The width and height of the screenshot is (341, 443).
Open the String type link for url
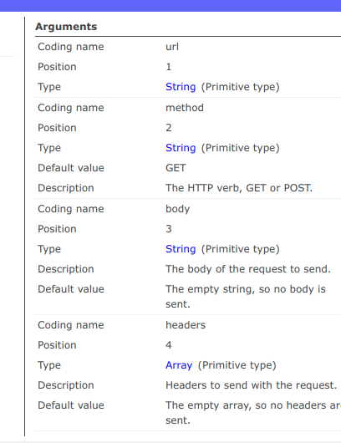181,87
